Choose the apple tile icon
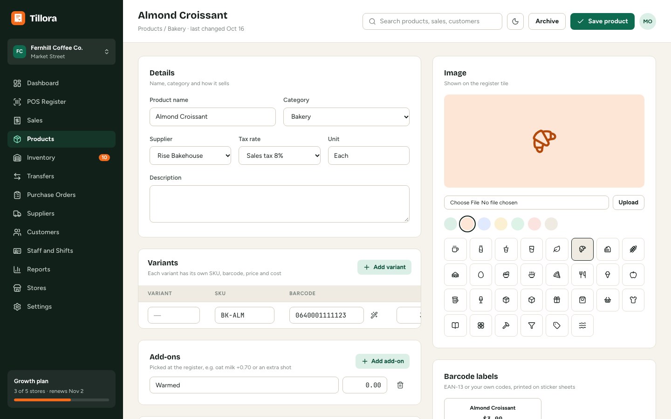Screen dimensions: 671x419 (x=633, y=275)
